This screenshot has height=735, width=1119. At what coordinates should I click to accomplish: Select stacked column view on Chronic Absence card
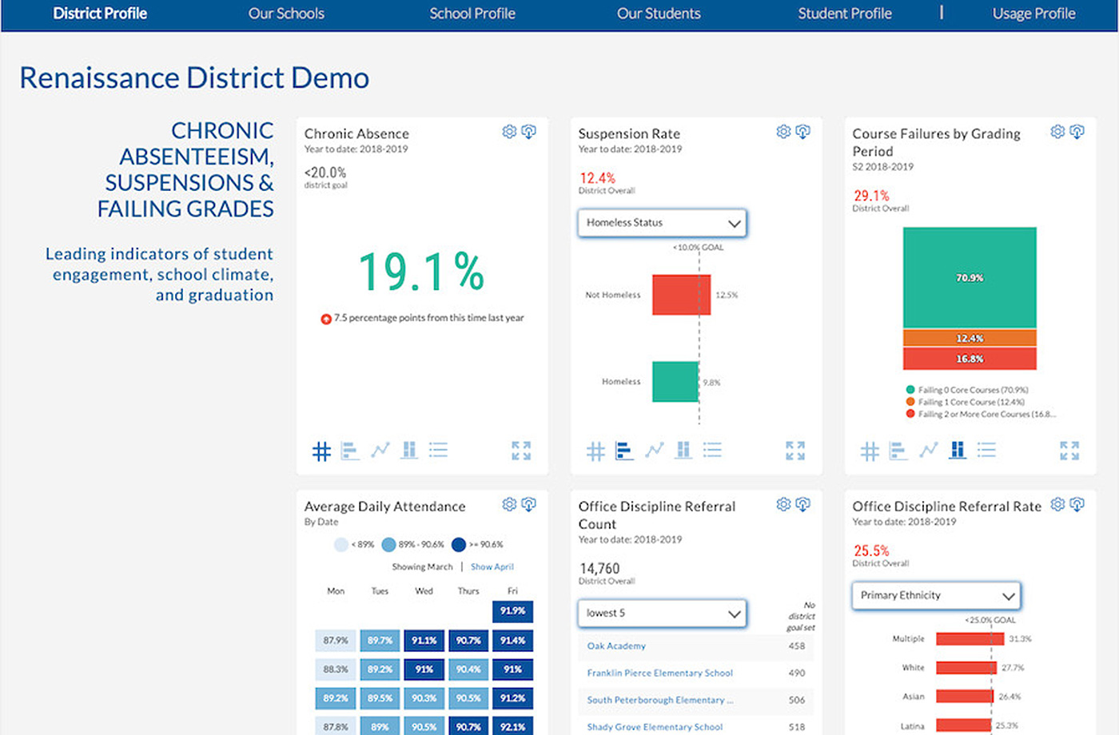(409, 451)
